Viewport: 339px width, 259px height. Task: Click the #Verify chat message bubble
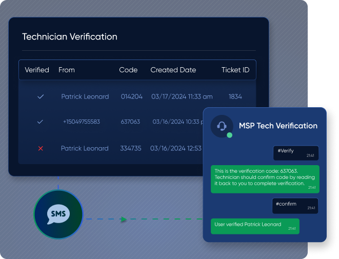(x=295, y=153)
